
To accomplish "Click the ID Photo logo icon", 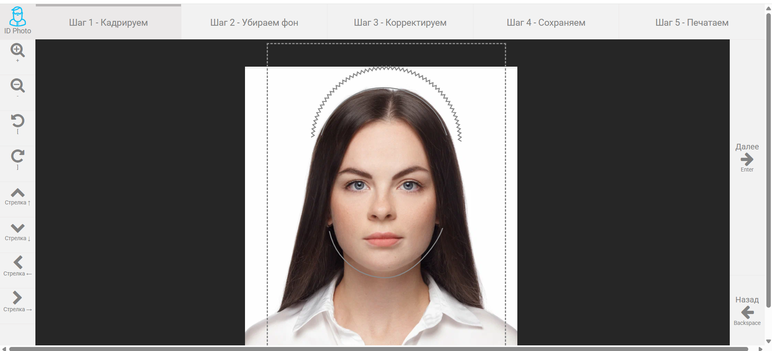I will [x=17, y=17].
